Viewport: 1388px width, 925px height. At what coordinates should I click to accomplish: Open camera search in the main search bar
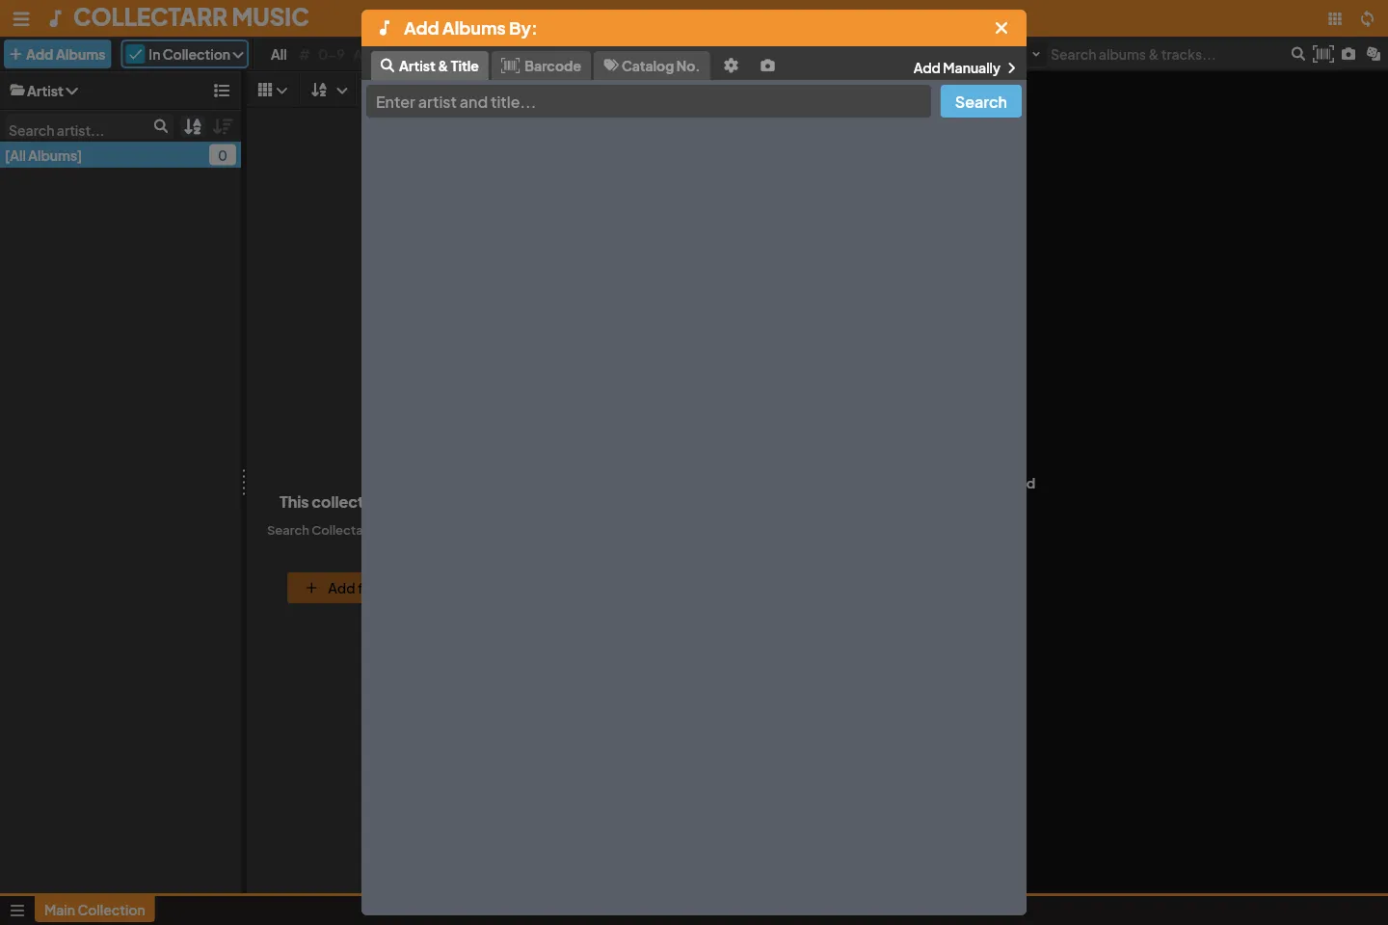1348,54
